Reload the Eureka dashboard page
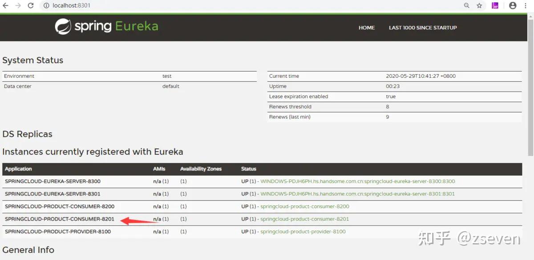The width and height of the screenshot is (534, 260). [x=30, y=5]
